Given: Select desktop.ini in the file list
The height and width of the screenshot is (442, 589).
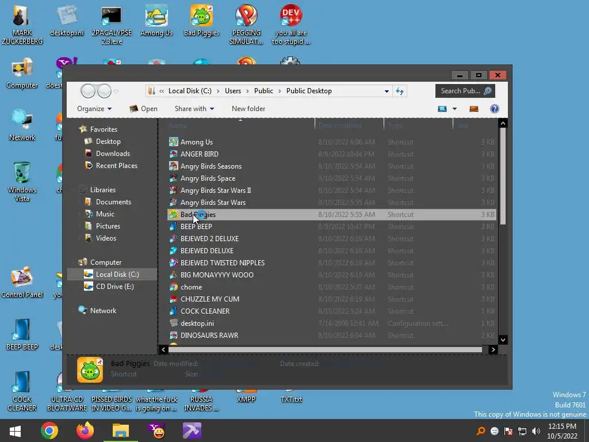Looking at the screenshot, I should (332, 323).
